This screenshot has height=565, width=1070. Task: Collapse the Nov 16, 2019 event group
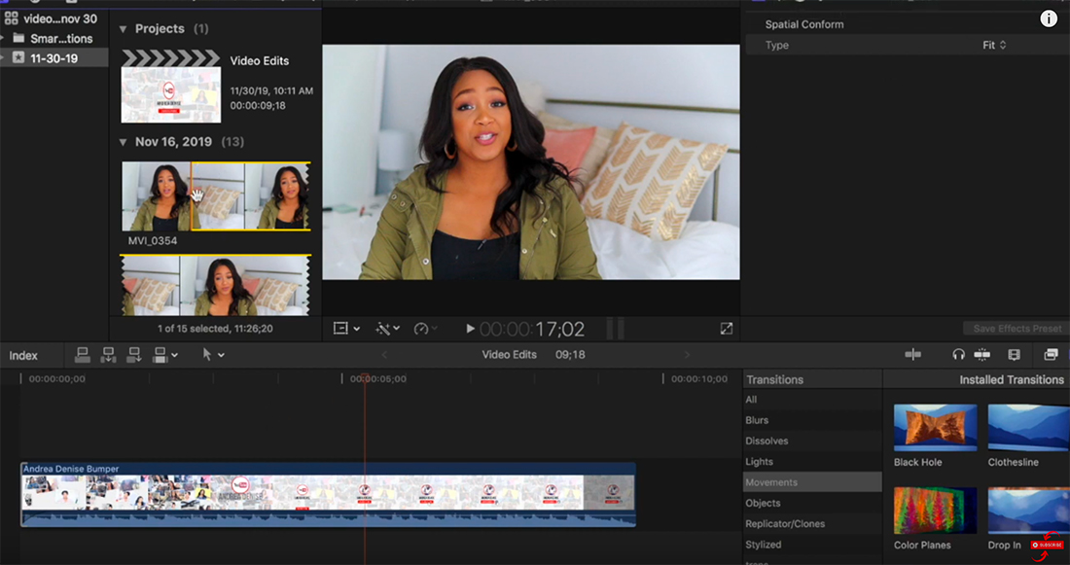click(x=123, y=141)
